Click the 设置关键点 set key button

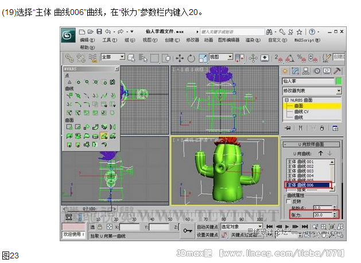(x=207, y=235)
